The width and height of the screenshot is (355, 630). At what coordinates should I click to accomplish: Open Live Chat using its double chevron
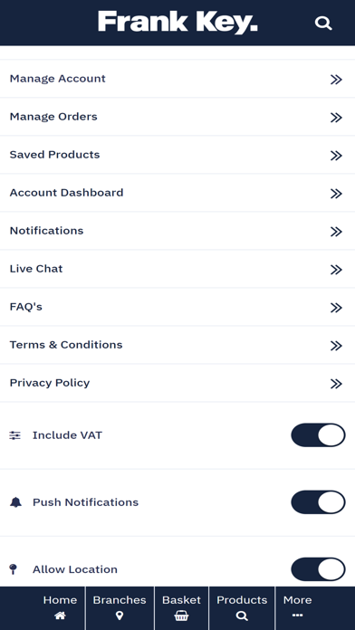[x=336, y=270]
